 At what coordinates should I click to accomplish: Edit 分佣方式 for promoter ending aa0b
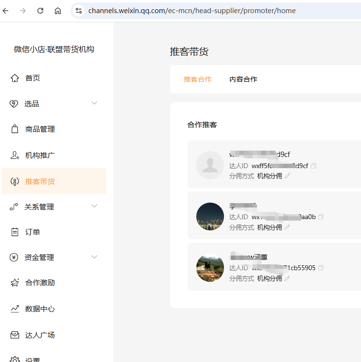point(287,227)
